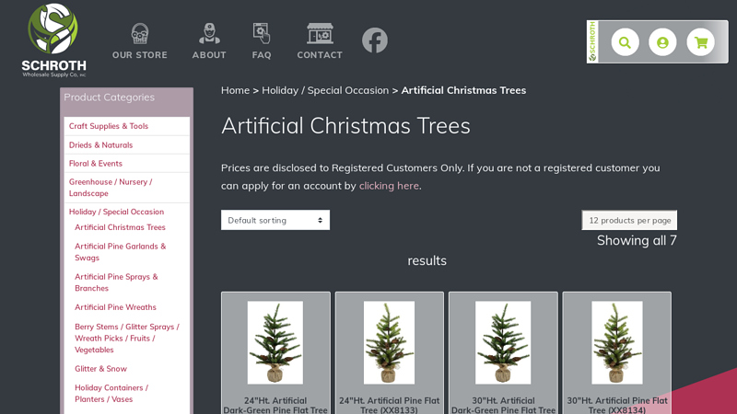The width and height of the screenshot is (737, 414).
Task: Click the 30"Ht. Artificial Pine Flat Tree (XX8134) title
Action: (616, 405)
